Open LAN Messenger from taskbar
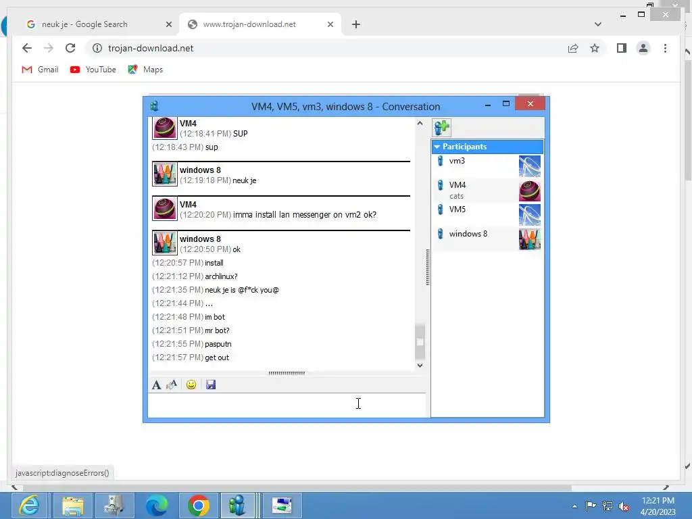Viewport: 692px width, 519px height. pos(239,505)
